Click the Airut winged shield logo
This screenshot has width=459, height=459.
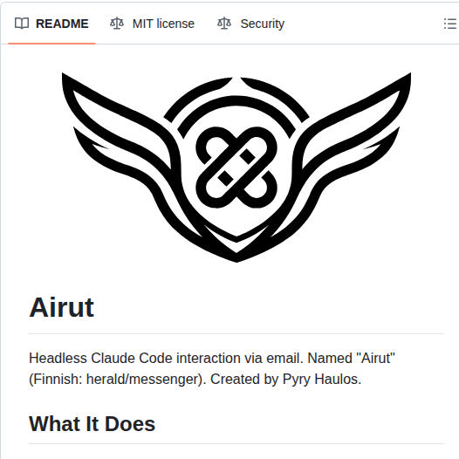click(x=236, y=168)
